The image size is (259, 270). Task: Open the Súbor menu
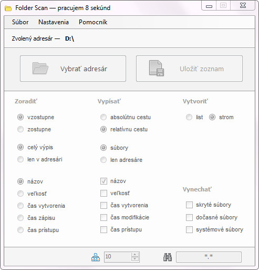click(x=20, y=22)
